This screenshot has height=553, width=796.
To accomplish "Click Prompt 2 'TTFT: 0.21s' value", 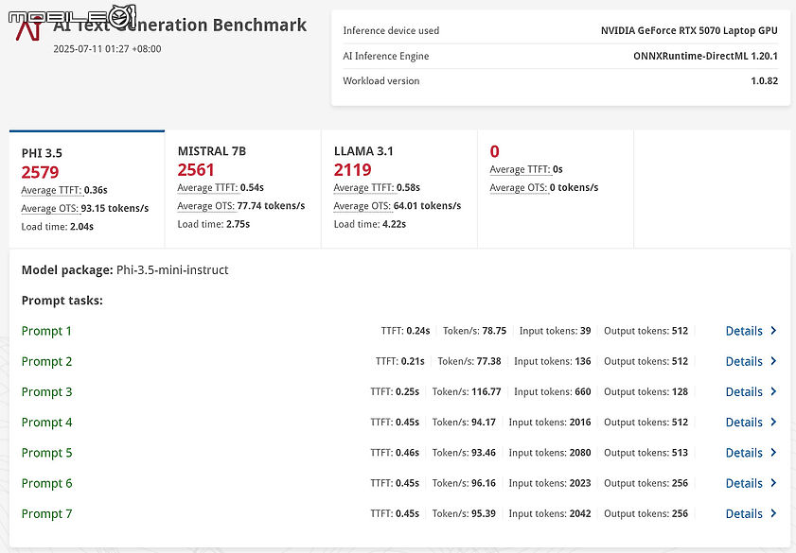I will click(400, 361).
